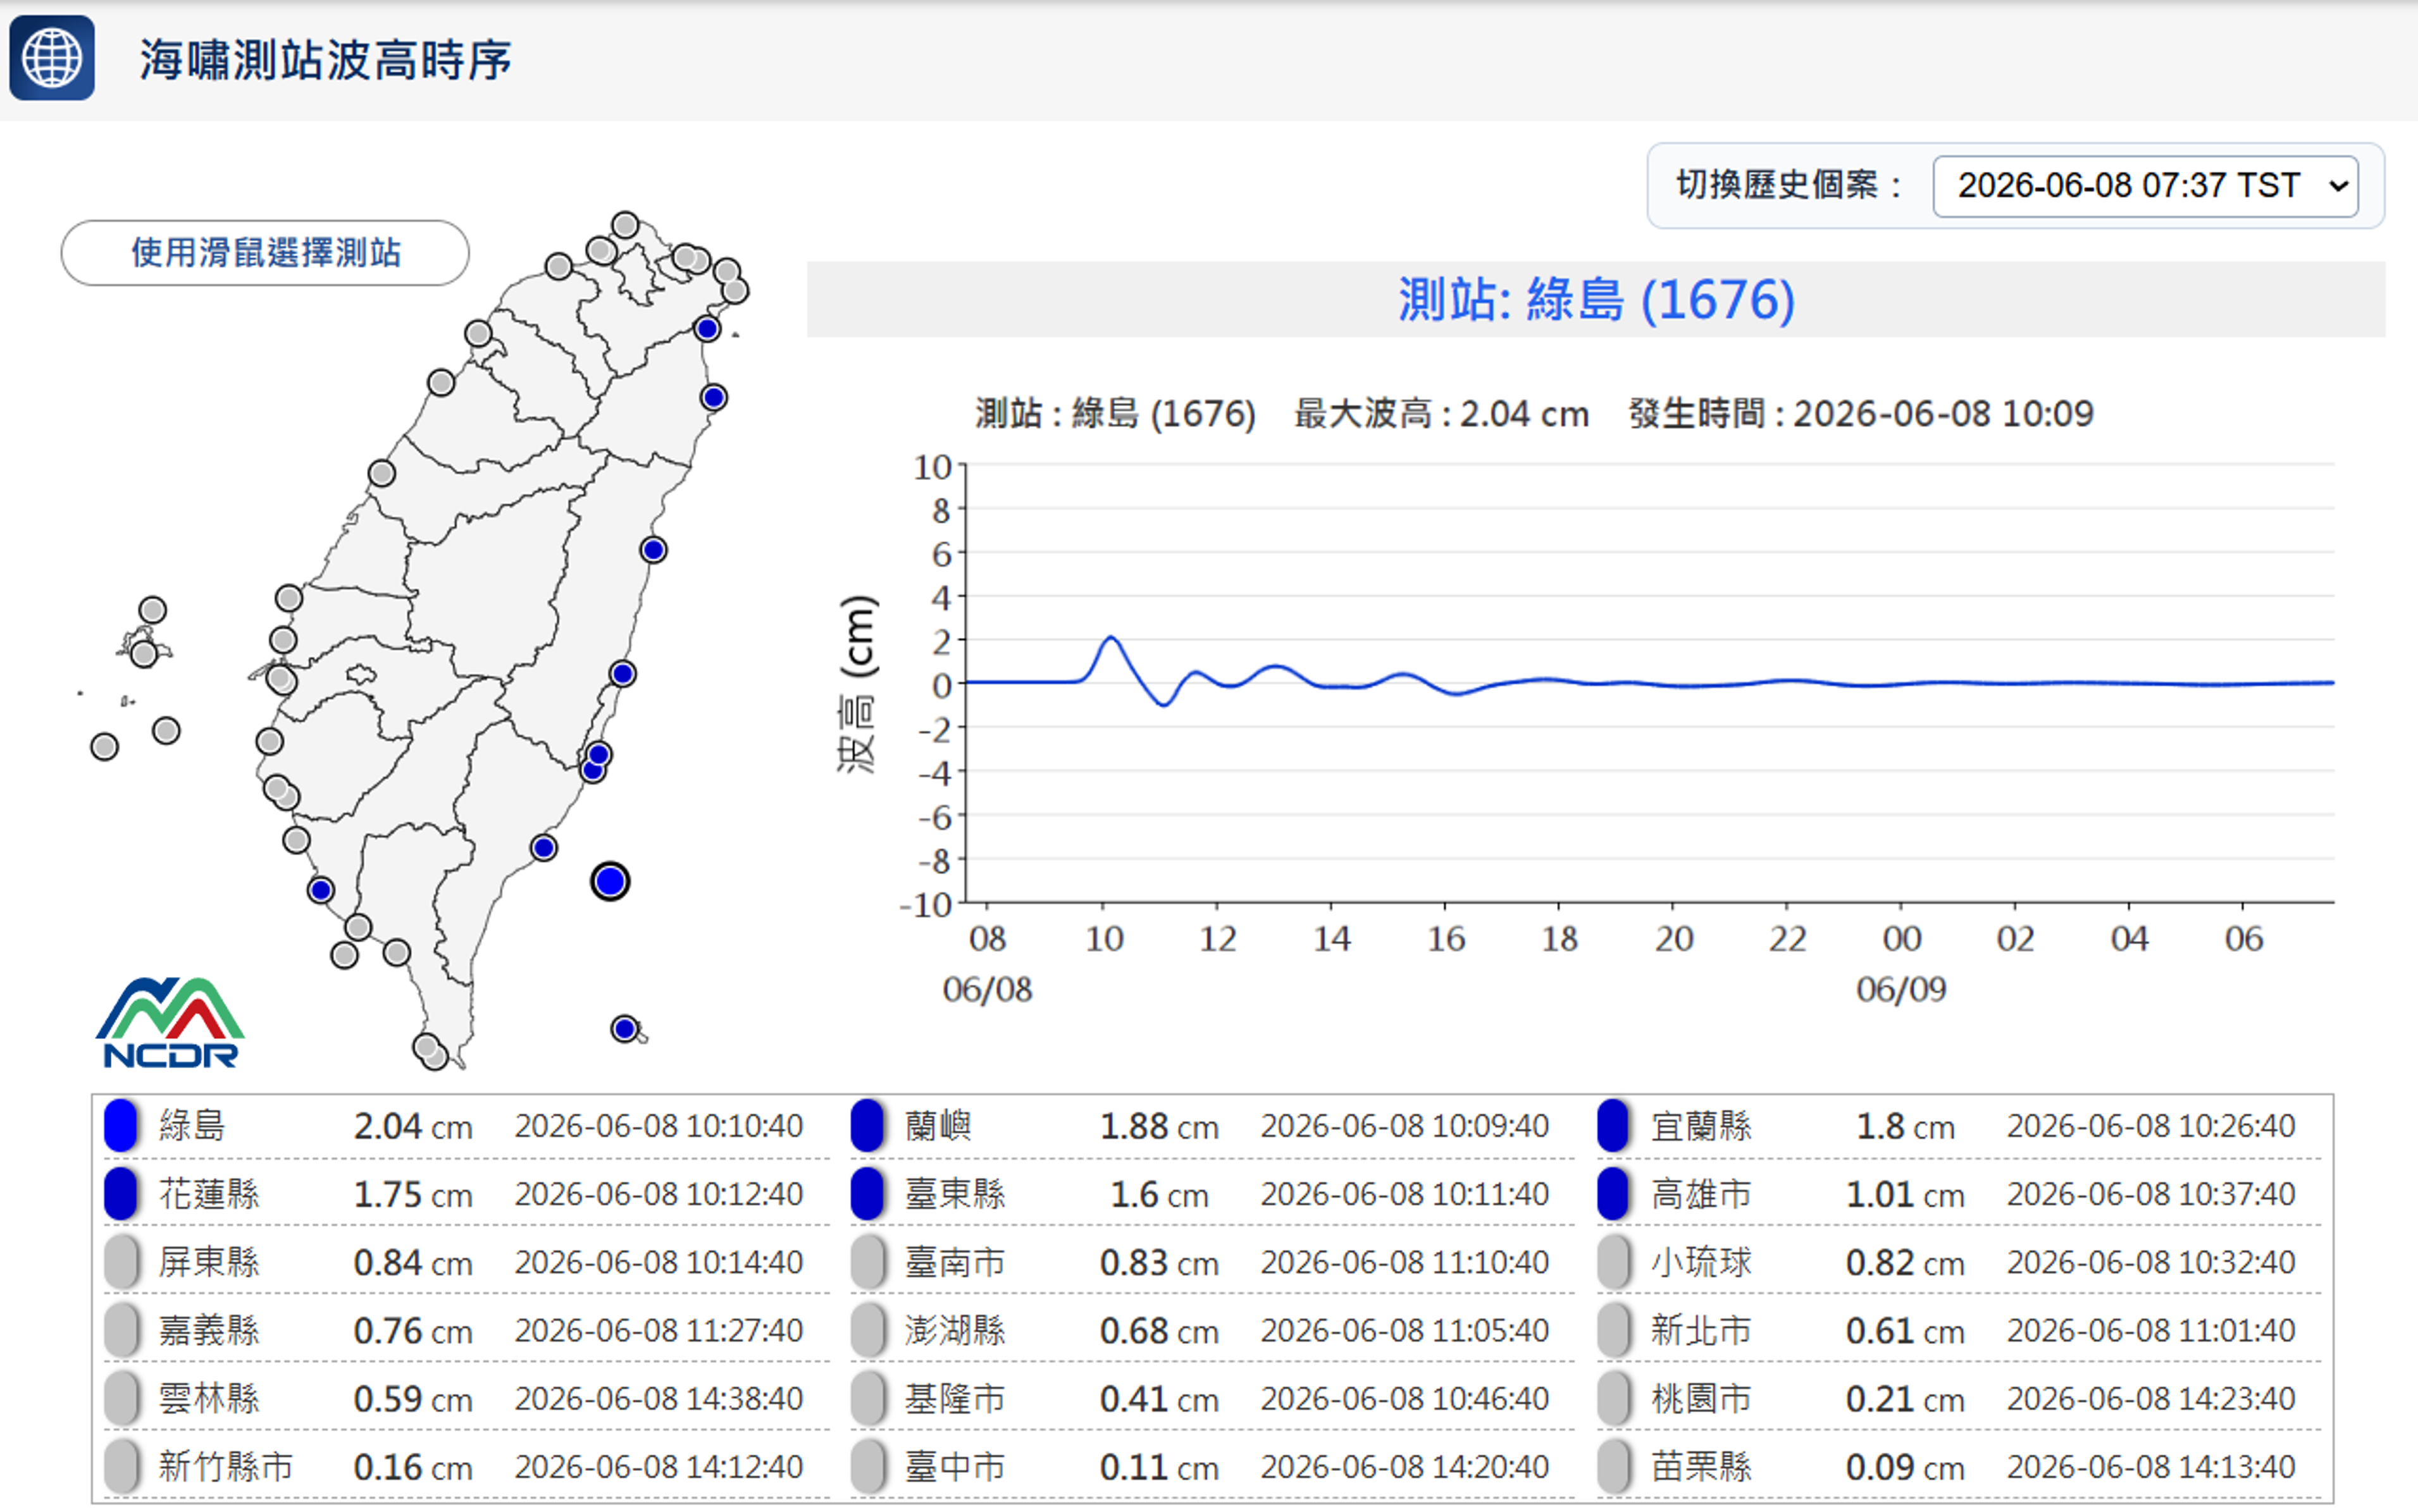Click the 蘭嶼 blue indicator in table
This screenshot has height=1512, width=2418.
point(867,1125)
